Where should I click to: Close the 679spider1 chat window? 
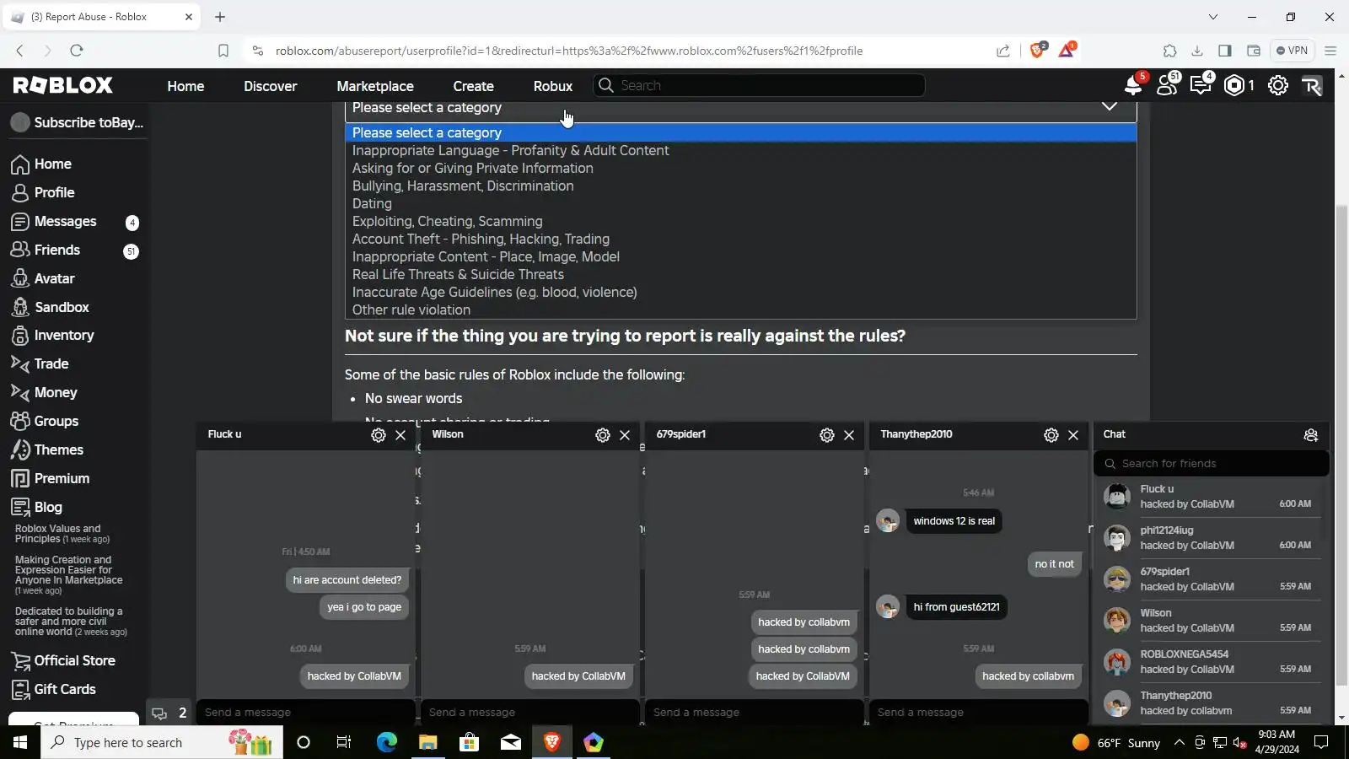tap(849, 435)
